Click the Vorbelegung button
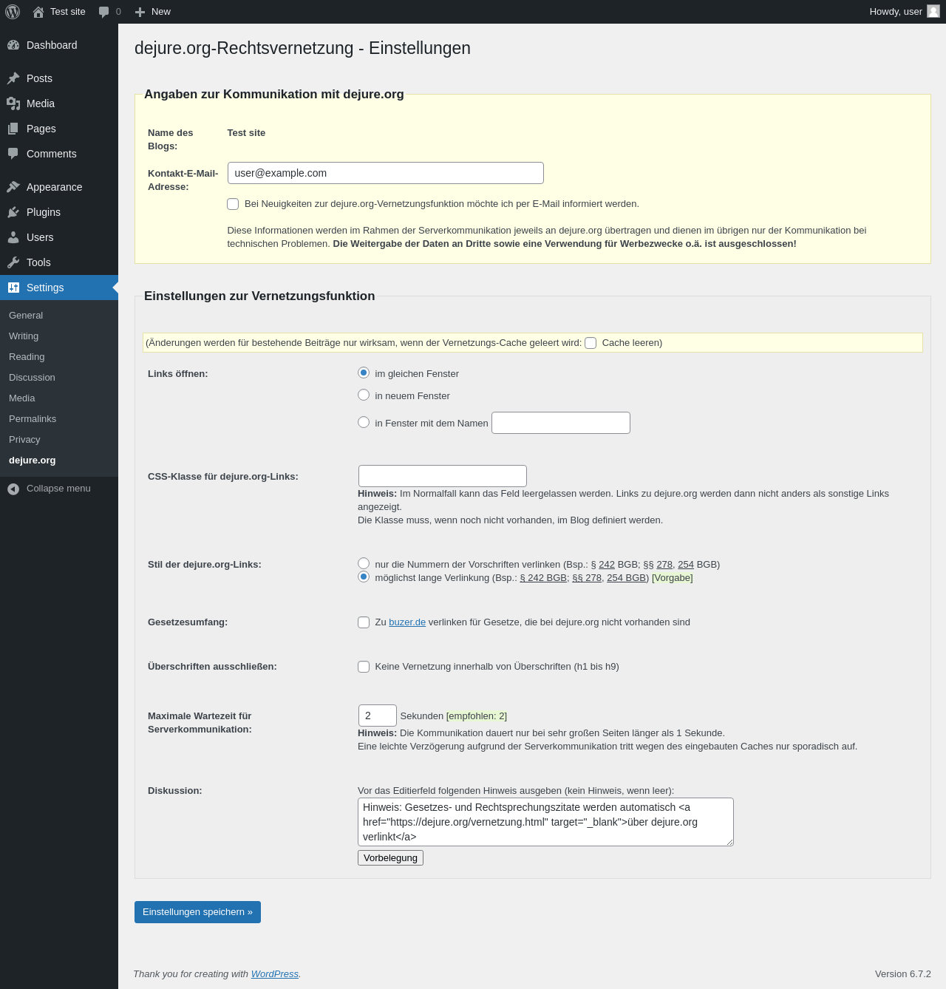 (390, 857)
